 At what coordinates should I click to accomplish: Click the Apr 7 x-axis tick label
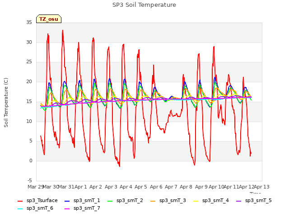point(171,187)
